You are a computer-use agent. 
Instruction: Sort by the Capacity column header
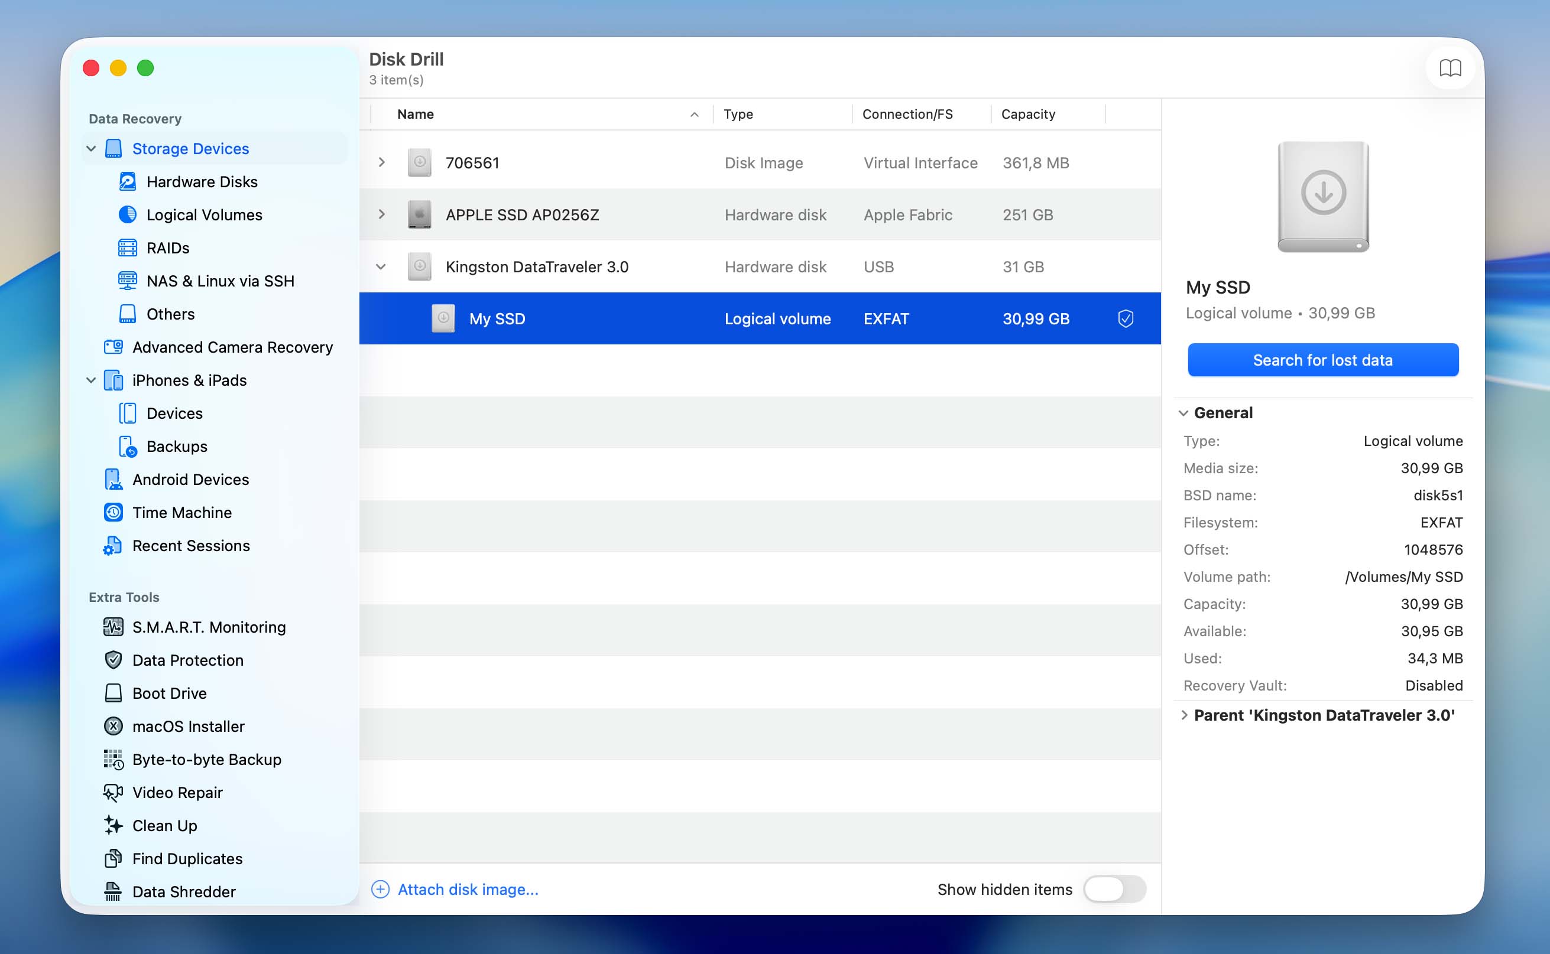(1028, 114)
